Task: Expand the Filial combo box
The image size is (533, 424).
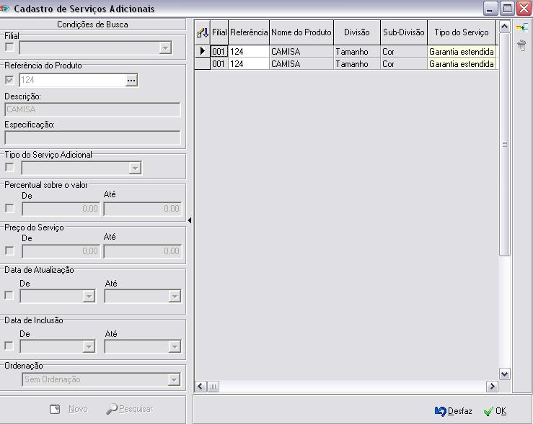Action: coord(166,48)
